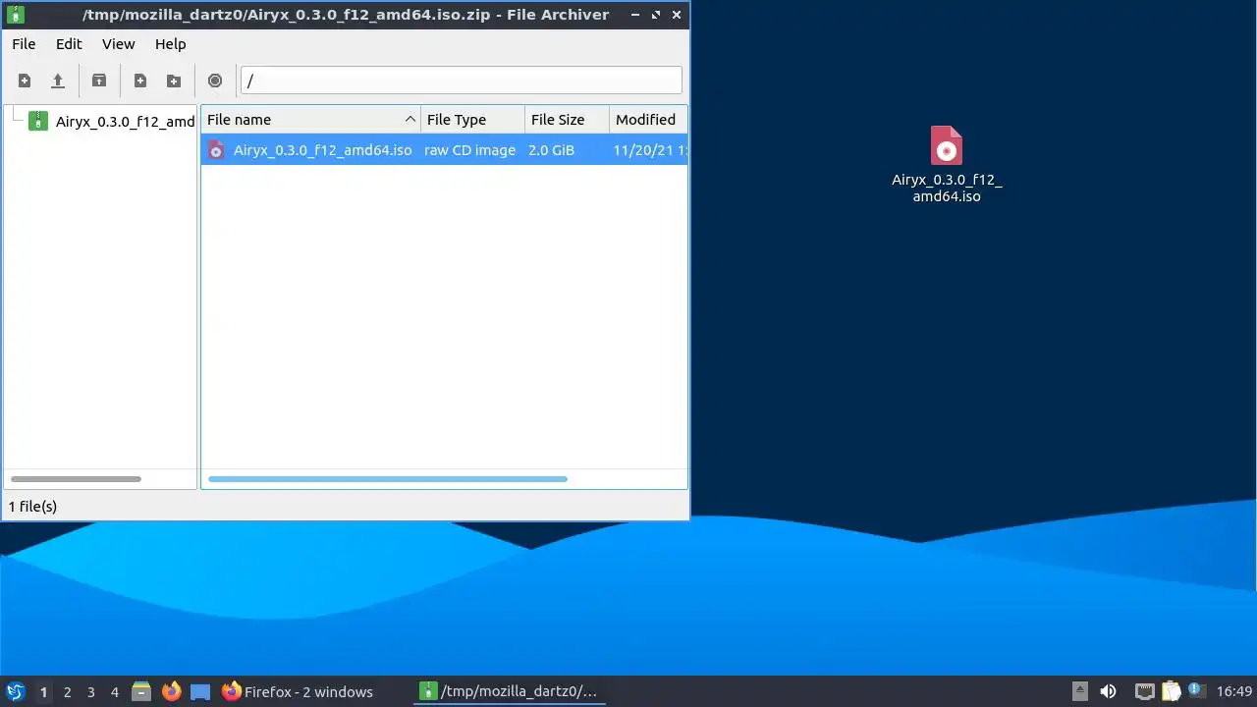
Task: Open volume control tray icon
Action: [1109, 691]
